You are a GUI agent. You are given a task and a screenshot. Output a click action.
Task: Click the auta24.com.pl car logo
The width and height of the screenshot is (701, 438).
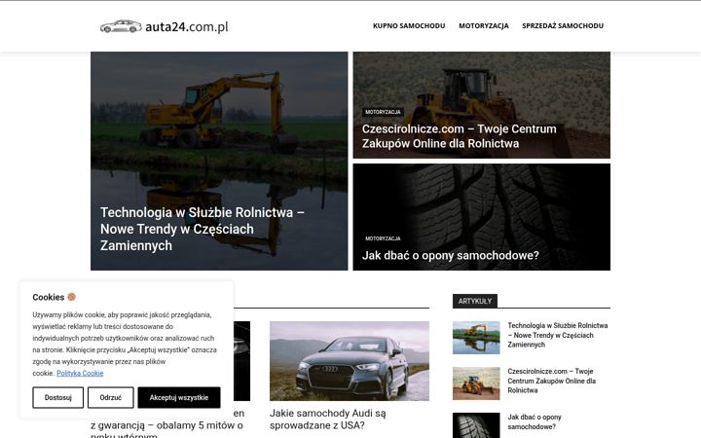[165, 26]
